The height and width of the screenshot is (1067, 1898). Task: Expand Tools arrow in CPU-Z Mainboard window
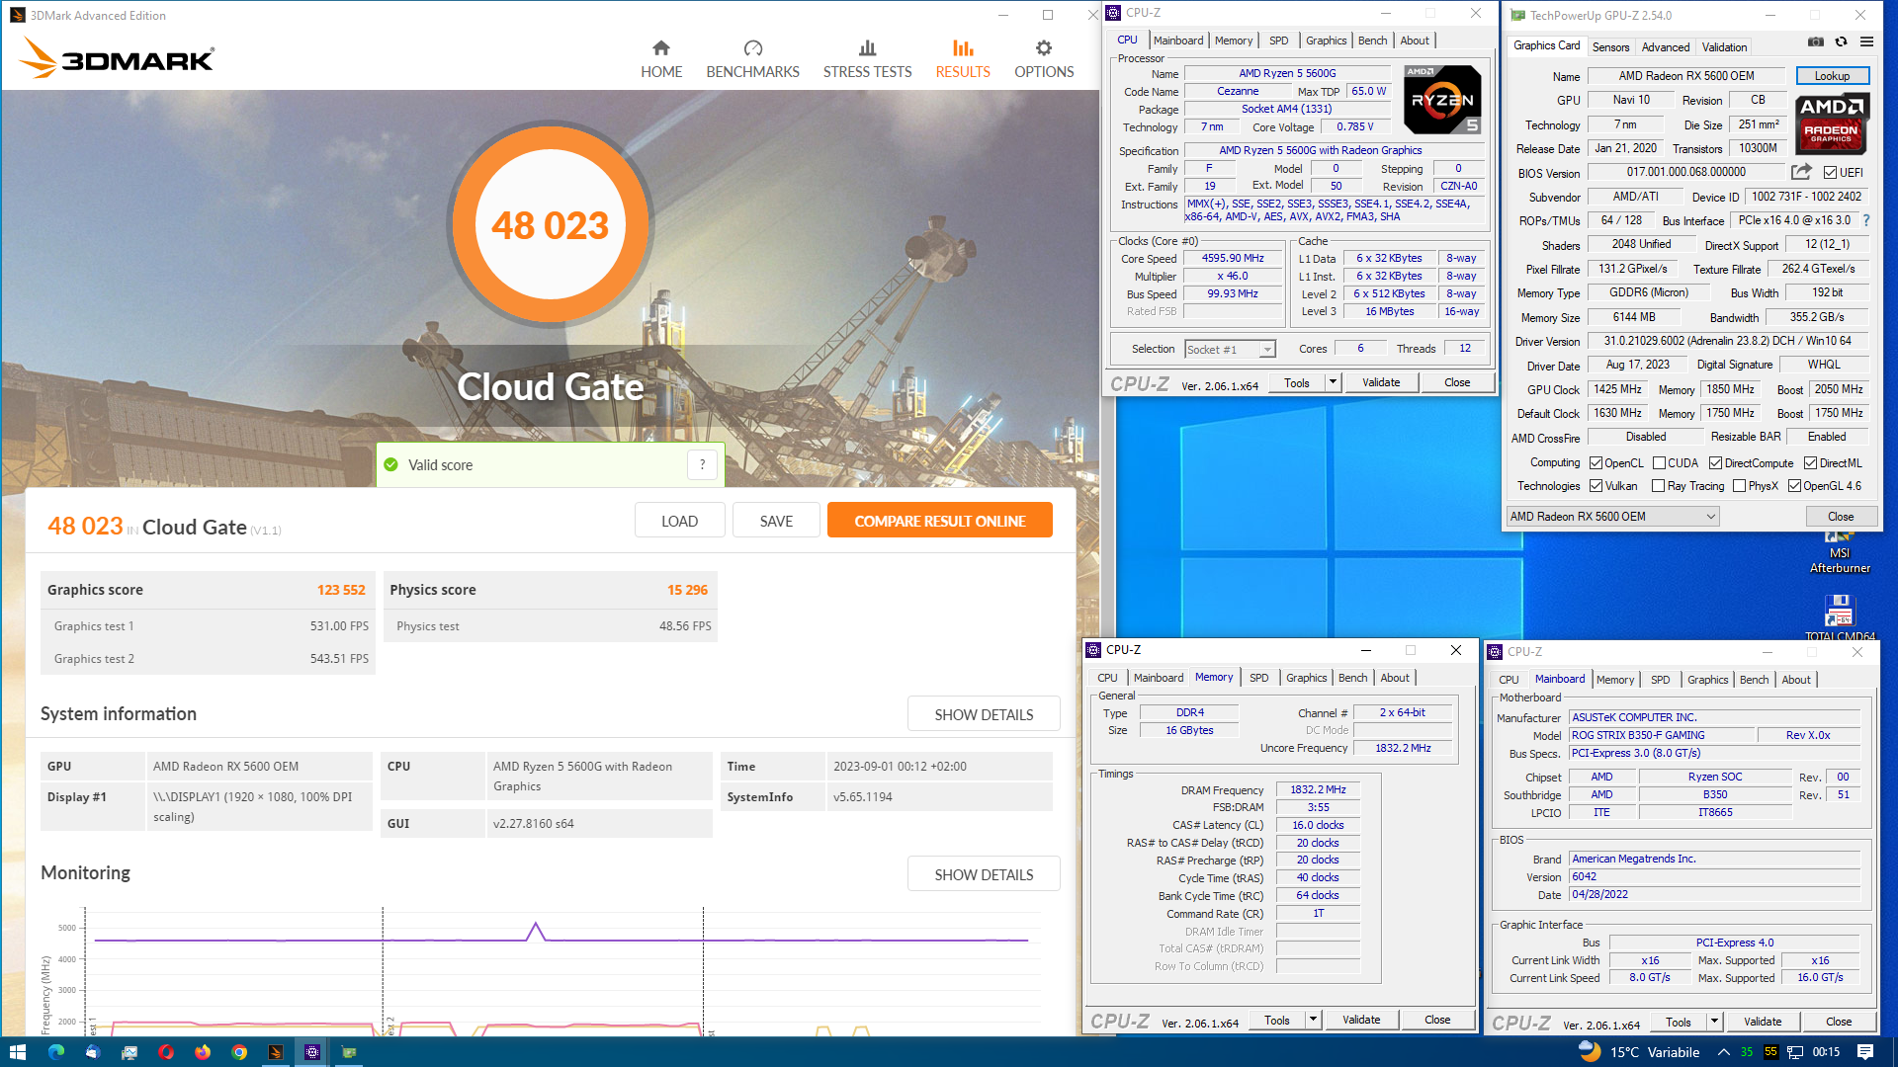pyautogui.click(x=1714, y=1022)
